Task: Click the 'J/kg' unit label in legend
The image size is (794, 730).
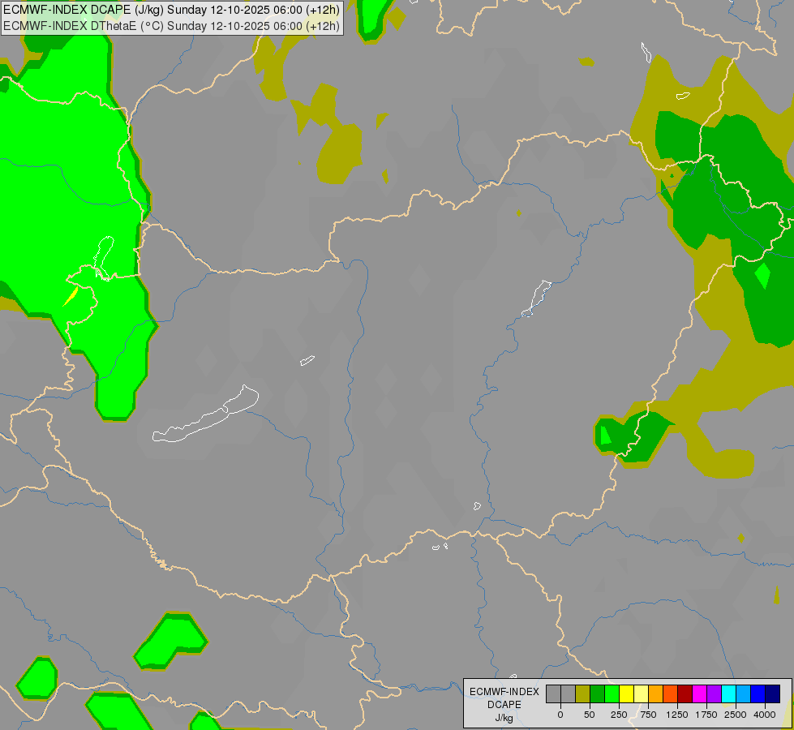Action: pos(504,719)
